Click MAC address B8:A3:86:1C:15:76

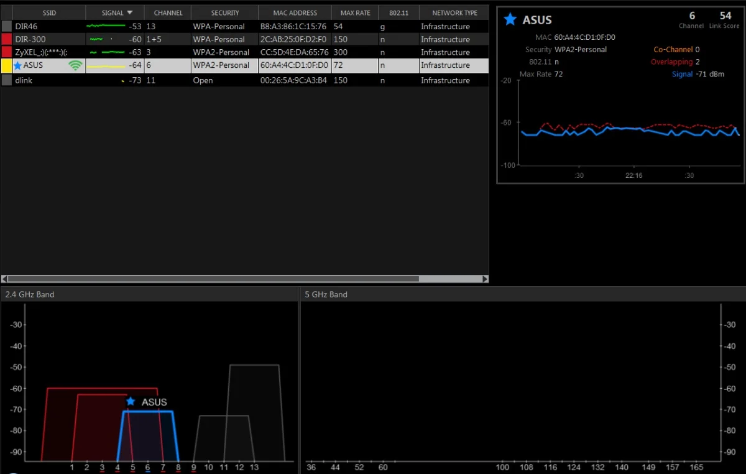pyautogui.click(x=293, y=27)
